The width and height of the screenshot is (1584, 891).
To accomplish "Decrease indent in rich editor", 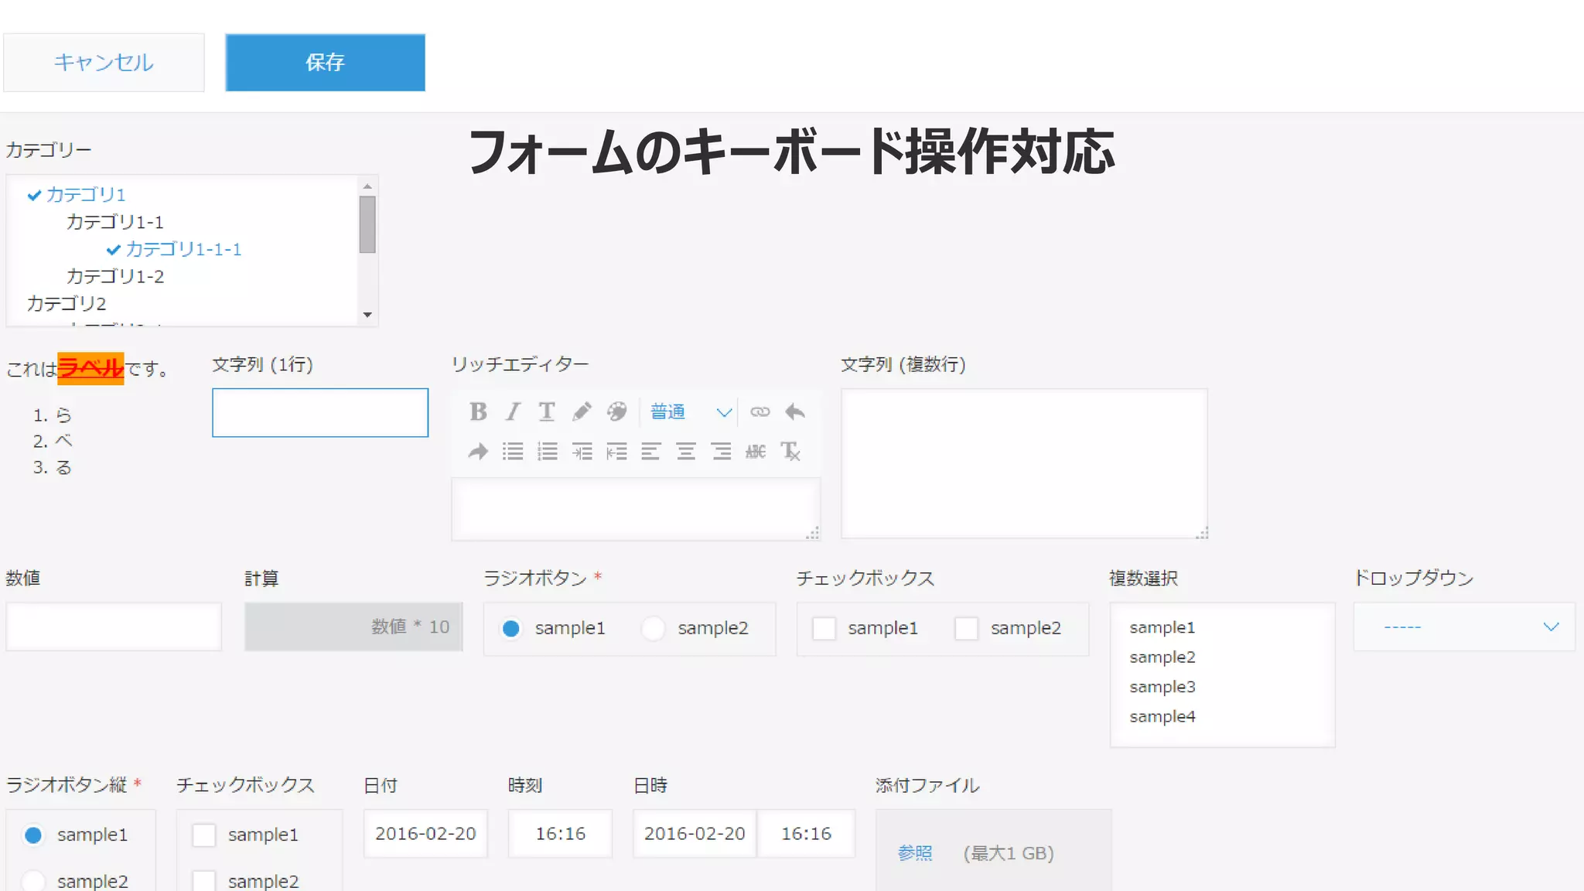I will coord(616,452).
